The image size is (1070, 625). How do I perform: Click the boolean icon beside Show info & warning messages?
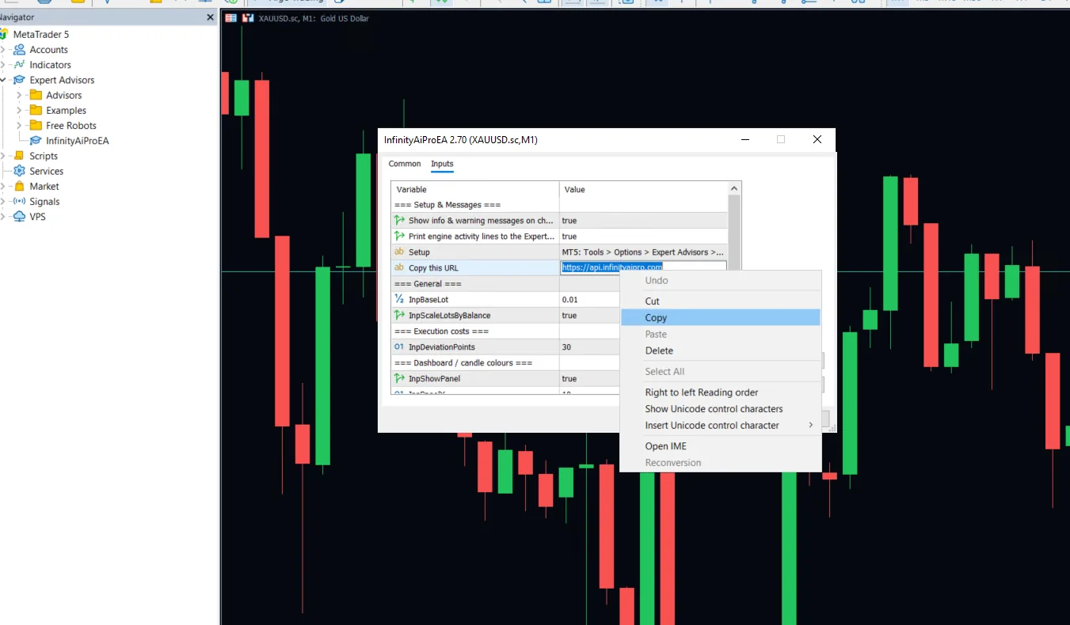coord(399,221)
